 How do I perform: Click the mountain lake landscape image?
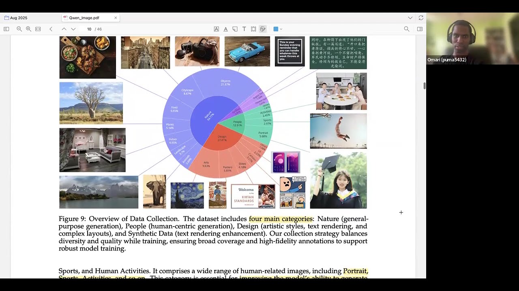pyautogui.click(x=99, y=192)
